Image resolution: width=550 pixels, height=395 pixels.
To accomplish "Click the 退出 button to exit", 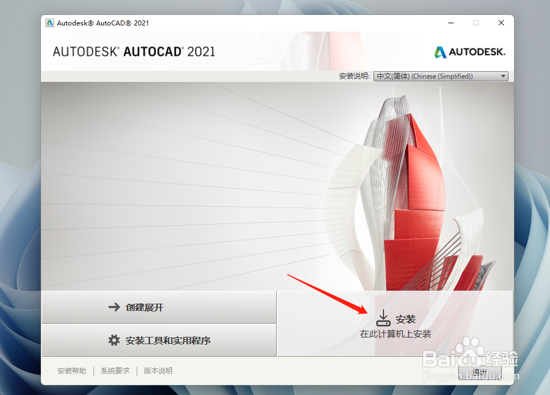I will click(x=479, y=372).
